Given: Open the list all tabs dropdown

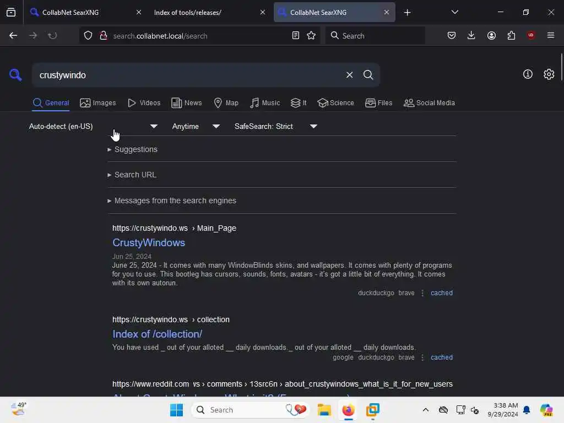Looking at the screenshot, I should (455, 12).
